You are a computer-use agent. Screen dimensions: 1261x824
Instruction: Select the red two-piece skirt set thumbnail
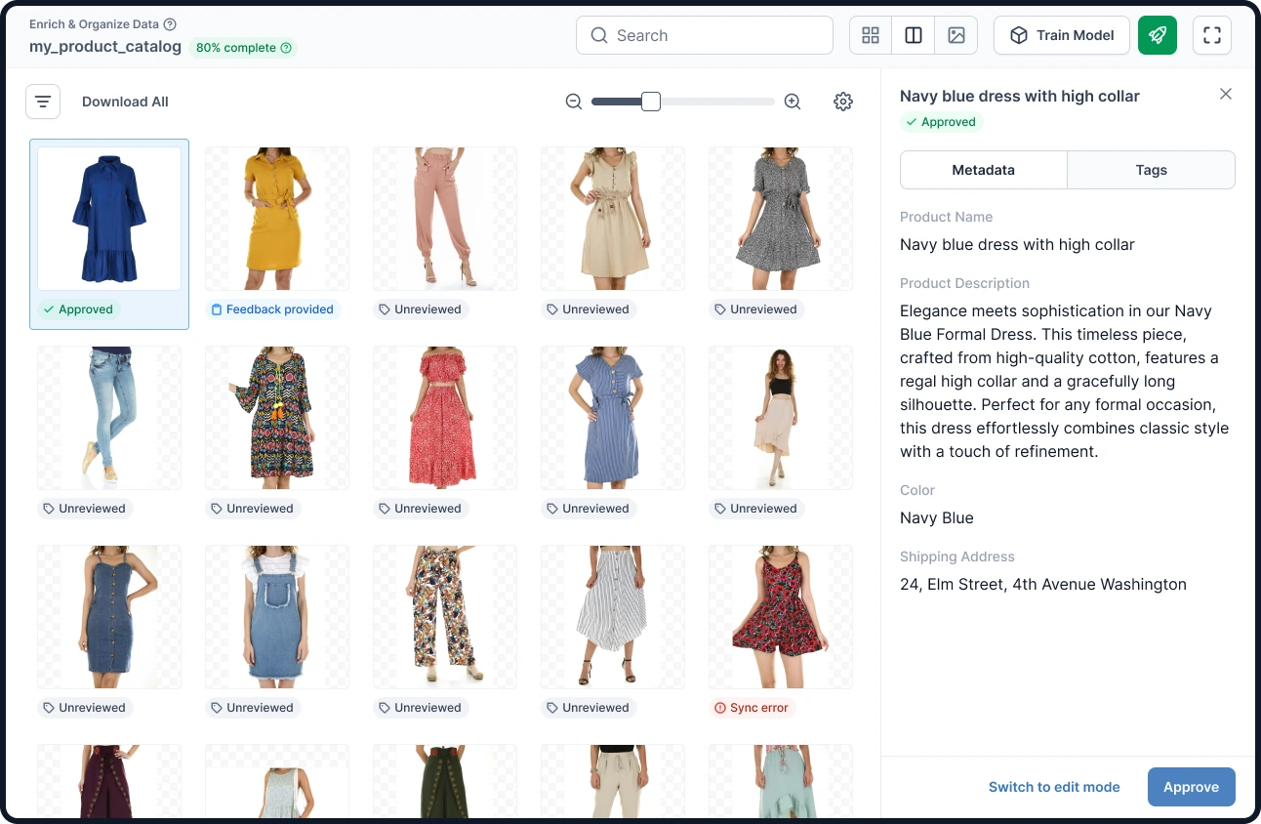[445, 418]
